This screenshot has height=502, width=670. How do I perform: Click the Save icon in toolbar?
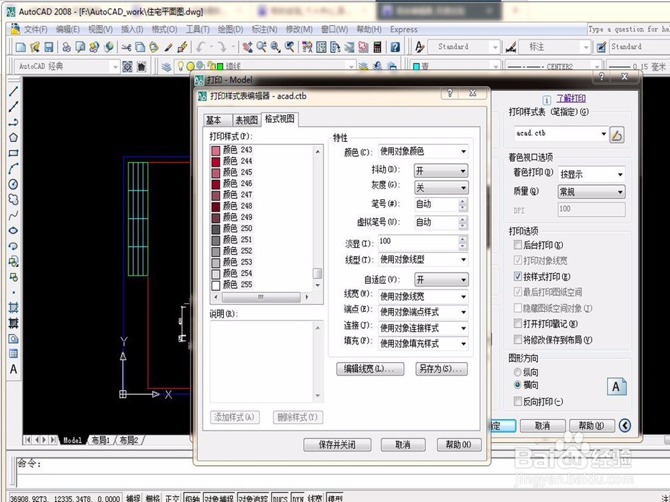point(49,47)
